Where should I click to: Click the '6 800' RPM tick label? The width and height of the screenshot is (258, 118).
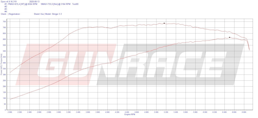(x=244, y=112)
